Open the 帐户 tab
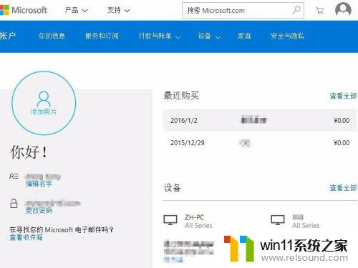The height and width of the screenshot is (268, 358). (8, 36)
